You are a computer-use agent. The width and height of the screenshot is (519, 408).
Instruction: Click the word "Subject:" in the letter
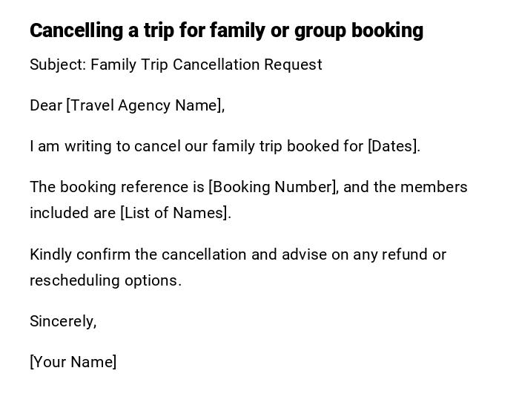point(58,65)
